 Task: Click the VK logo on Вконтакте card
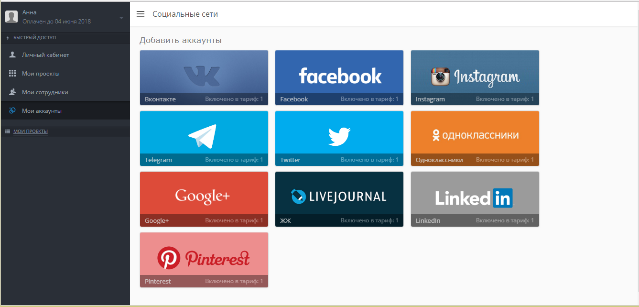(x=202, y=76)
